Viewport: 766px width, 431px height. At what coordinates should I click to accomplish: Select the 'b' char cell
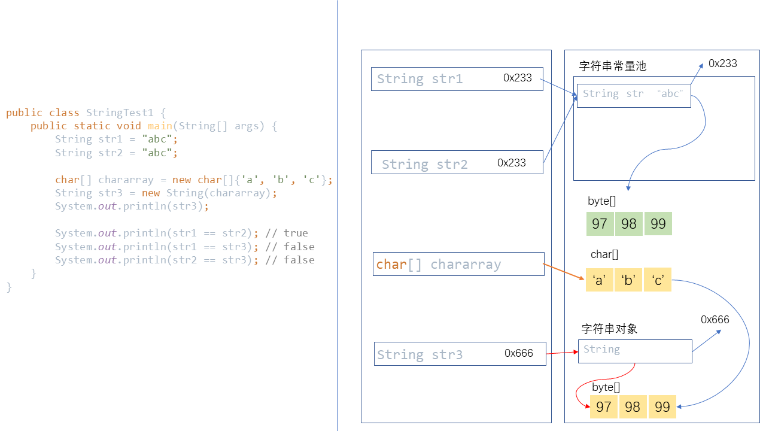pos(628,280)
